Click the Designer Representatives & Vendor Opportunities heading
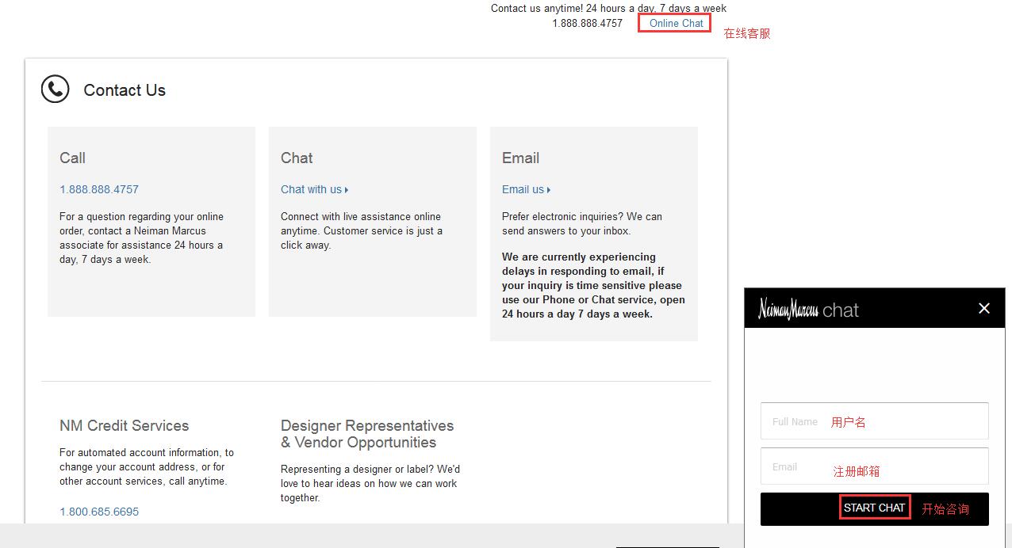Viewport: 1012px width, 548px height. pyautogui.click(x=366, y=434)
